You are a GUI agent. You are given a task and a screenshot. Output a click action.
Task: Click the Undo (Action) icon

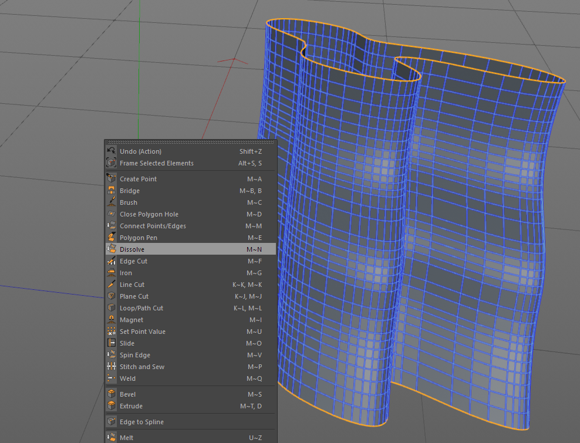click(112, 151)
